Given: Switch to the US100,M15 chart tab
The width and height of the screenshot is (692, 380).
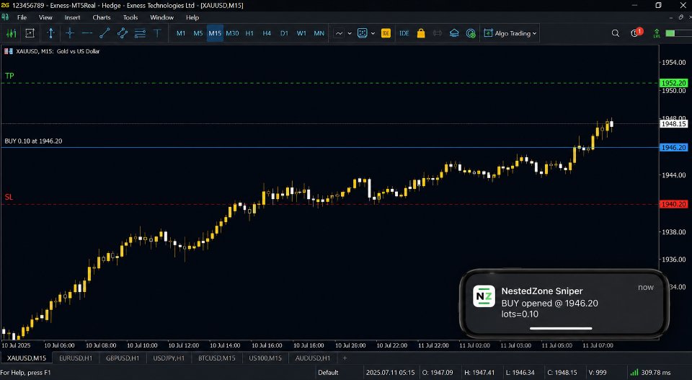Looking at the screenshot, I should (265, 358).
